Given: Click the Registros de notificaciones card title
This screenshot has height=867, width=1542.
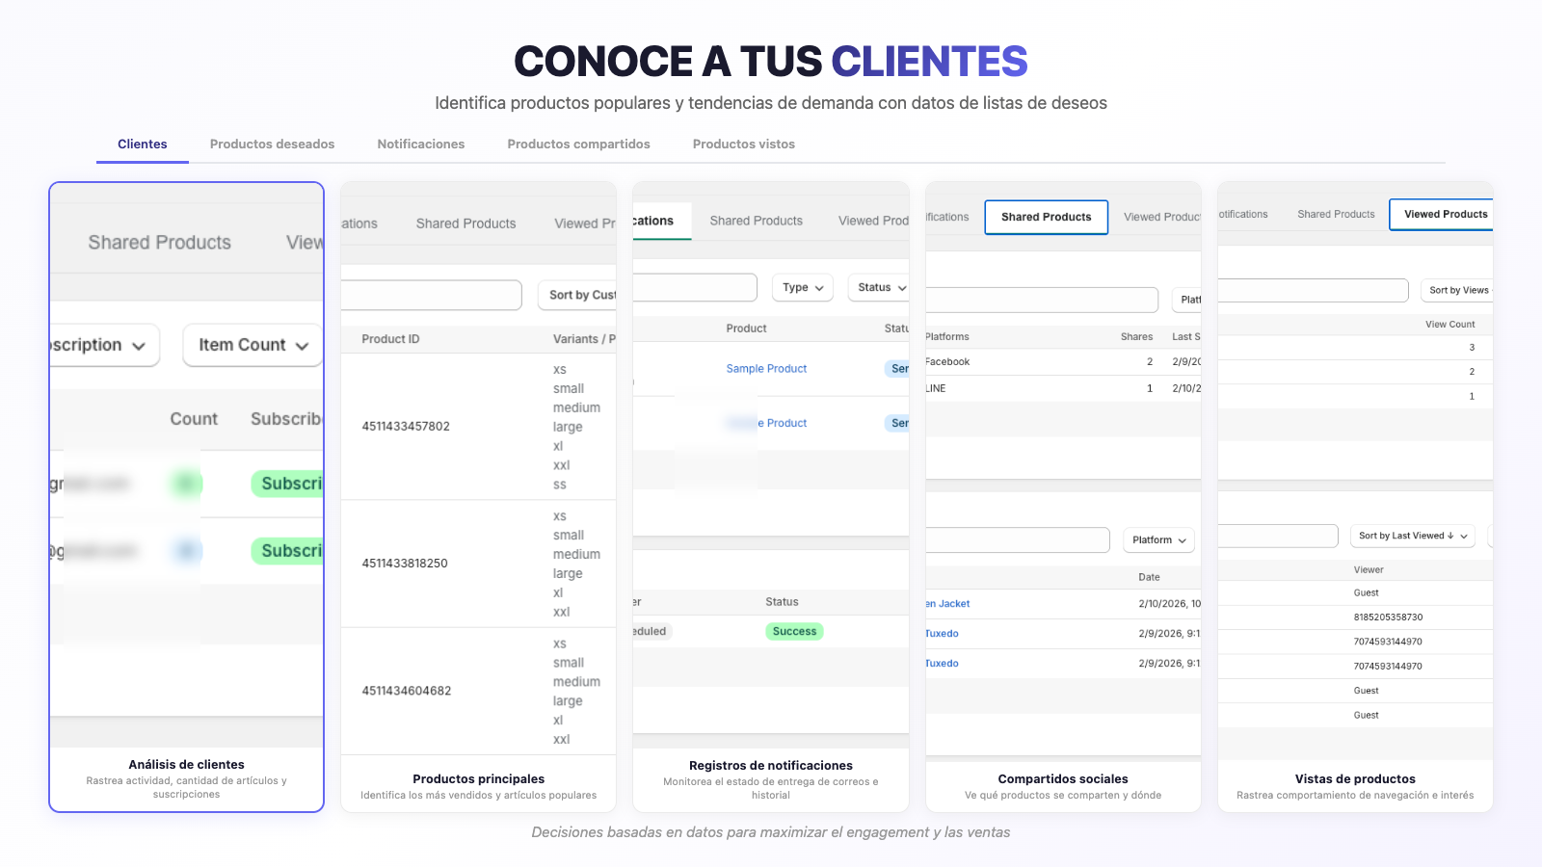Looking at the screenshot, I should 770,766.
